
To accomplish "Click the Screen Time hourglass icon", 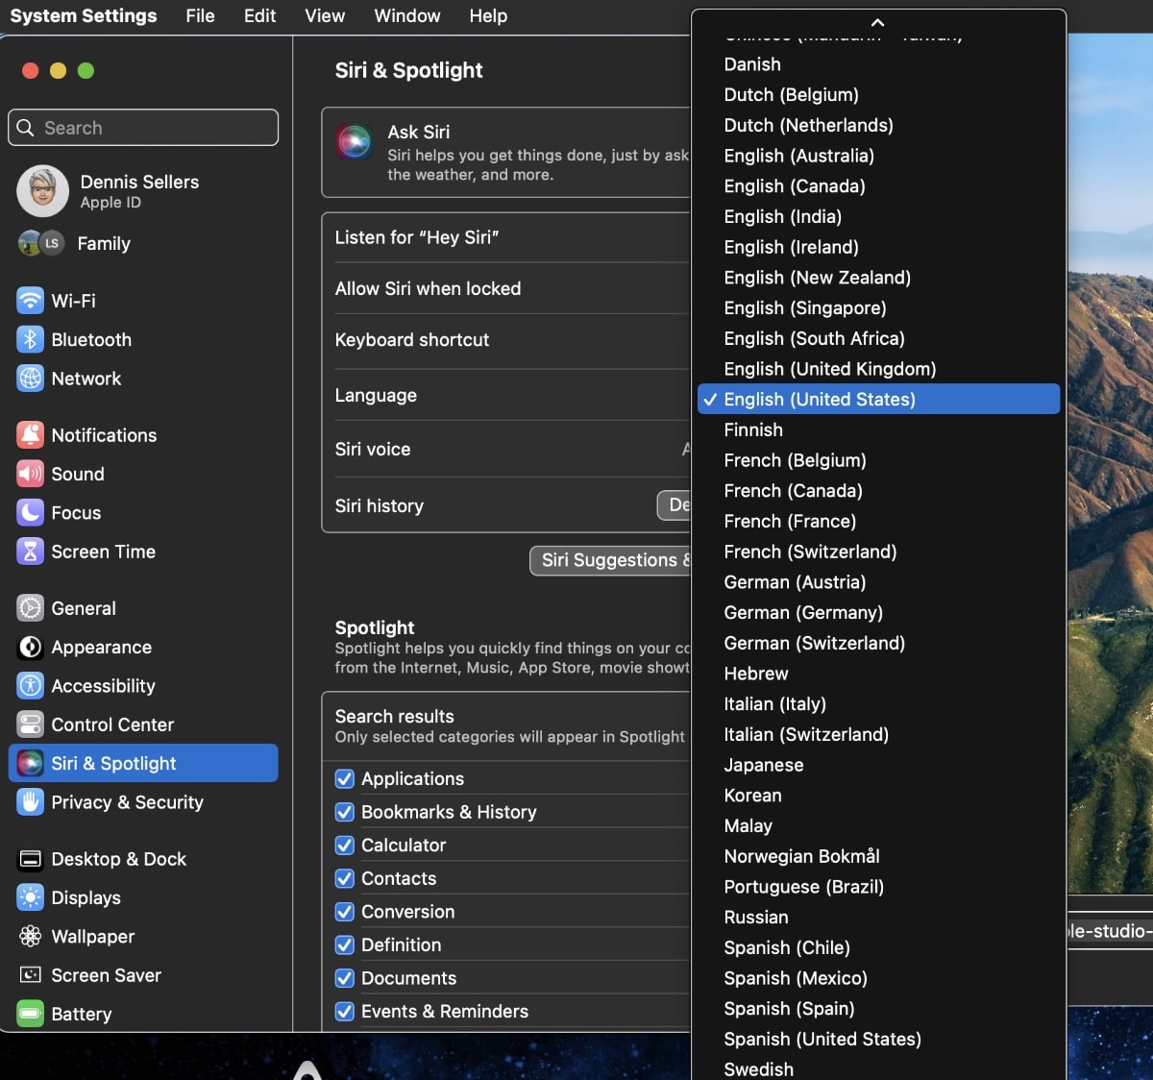I will tap(31, 552).
